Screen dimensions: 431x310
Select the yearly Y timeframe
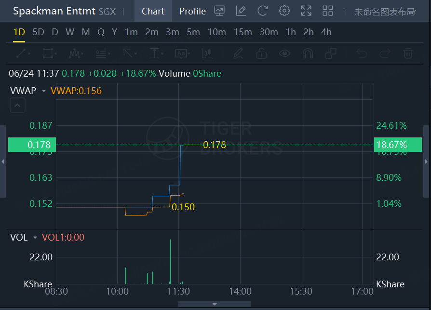(x=114, y=32)
